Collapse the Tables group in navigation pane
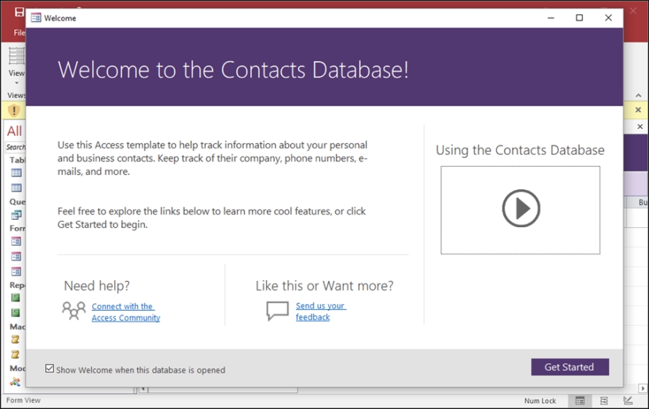649x409 pixels. click(x=18, y=160)
